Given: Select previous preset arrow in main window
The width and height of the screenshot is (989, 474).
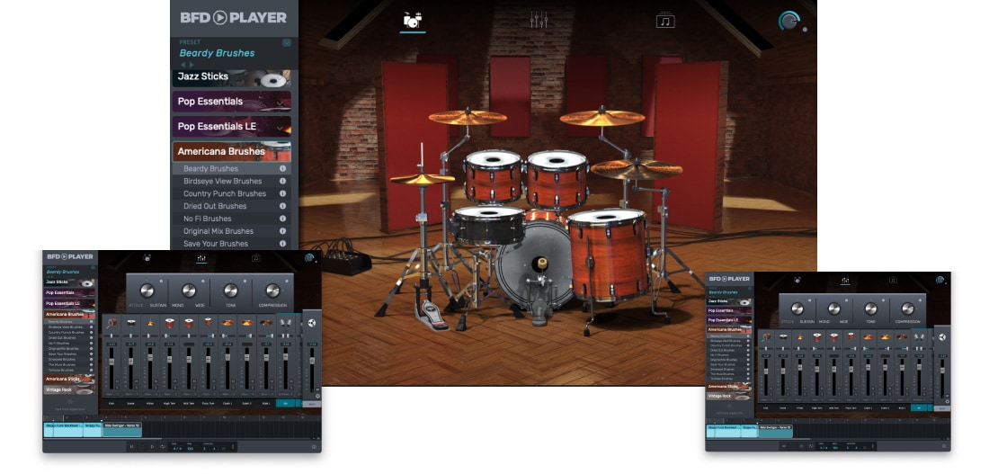Looking at the screenshot, I should click(x=183, y=65).
